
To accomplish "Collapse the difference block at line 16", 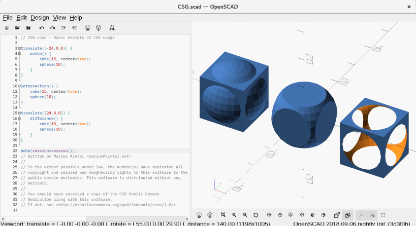I will pyautogui.click(x=19, y=118).
